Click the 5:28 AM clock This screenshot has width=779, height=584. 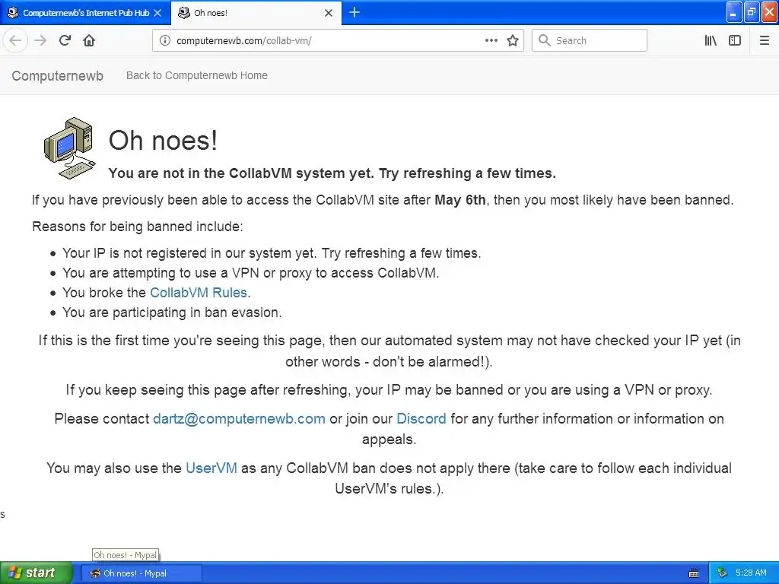point(751,573)
